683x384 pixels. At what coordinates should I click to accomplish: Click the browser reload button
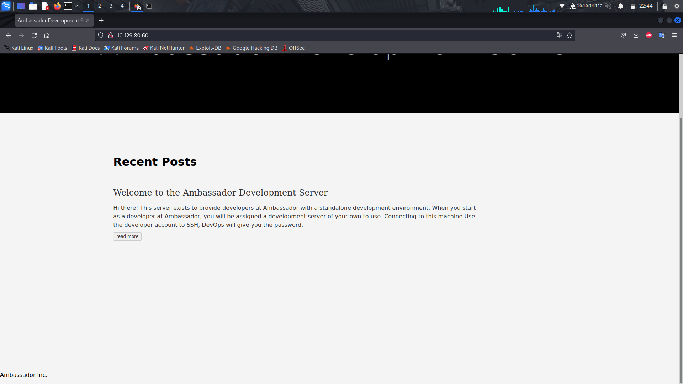[x=34, y=36]
